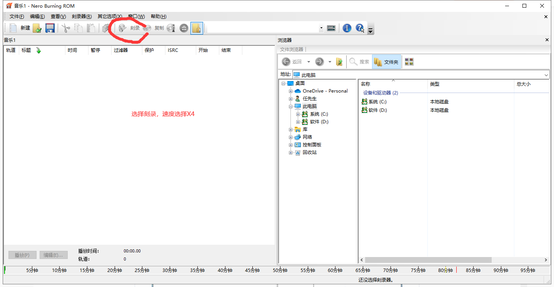Click the Paste clipboard icon
This screenshot has height=287, width=554.
91,28
